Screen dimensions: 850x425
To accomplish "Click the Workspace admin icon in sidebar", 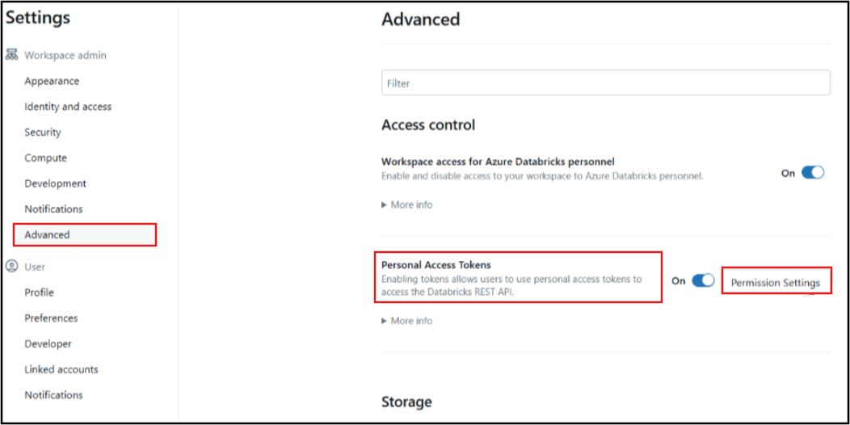I will pos(11,56).
